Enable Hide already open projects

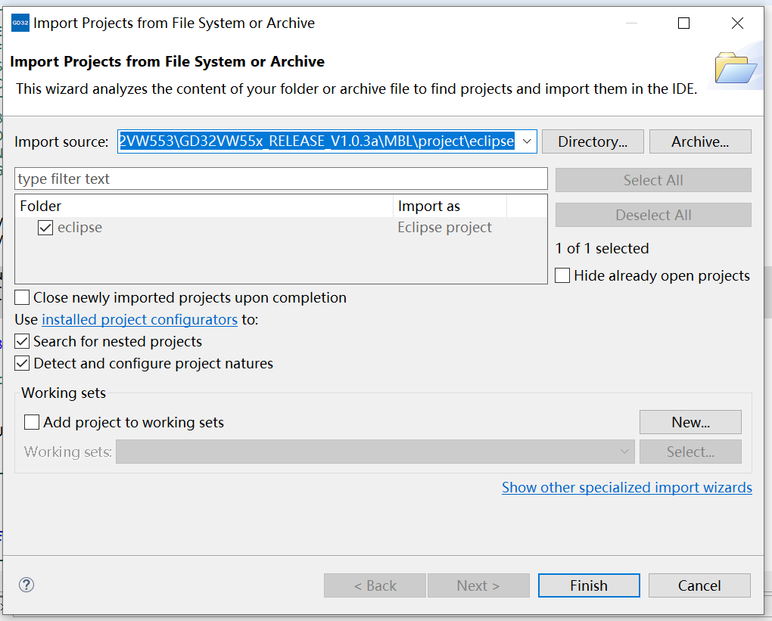[562, 275]
